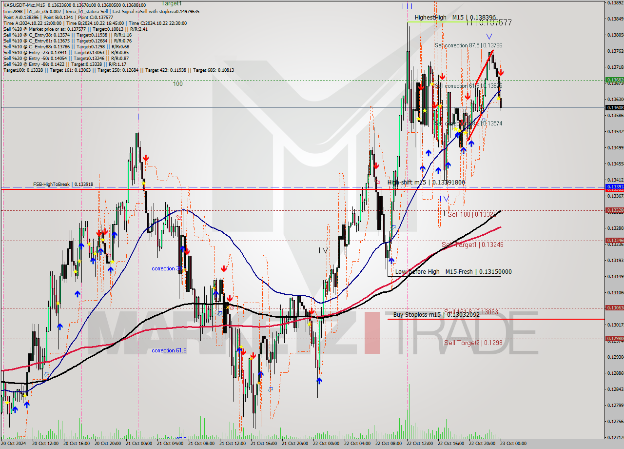Select the 'Sell 161.8 | 0.13063' label
Screen dimensions: 624x449
coord(471,311)
